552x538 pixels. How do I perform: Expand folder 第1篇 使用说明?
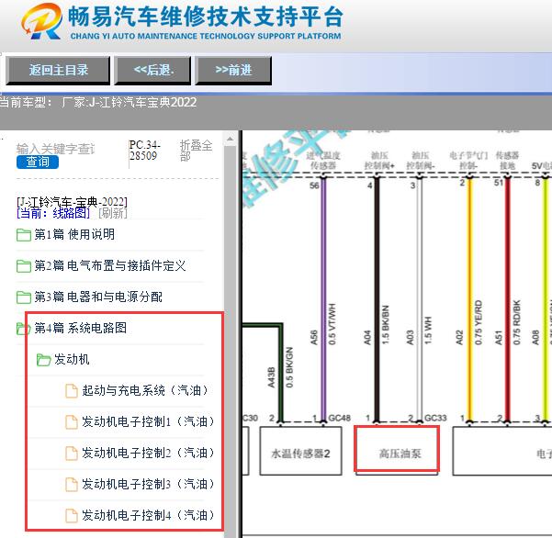click(74, 234)
